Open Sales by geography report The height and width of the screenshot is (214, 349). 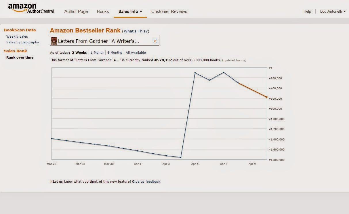[22, 42]
